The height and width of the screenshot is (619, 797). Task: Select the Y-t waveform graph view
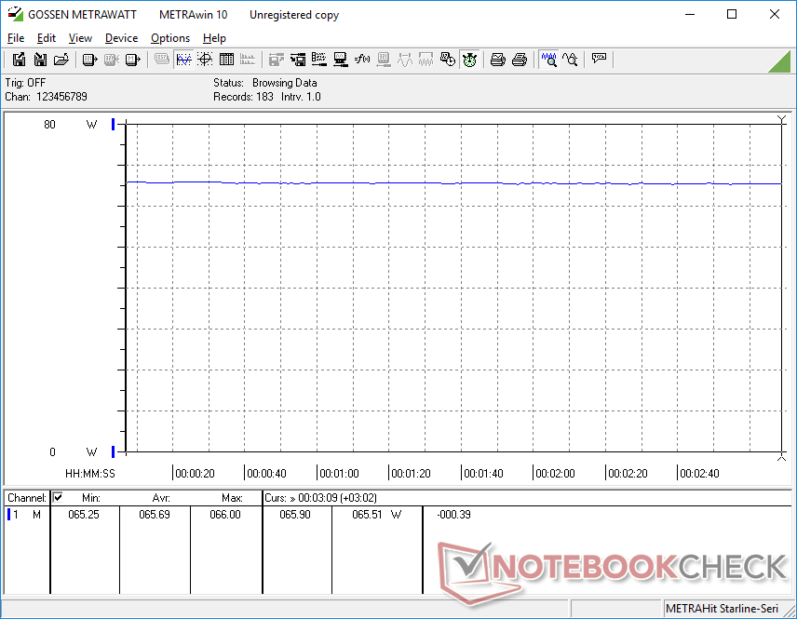click(183, 60)
